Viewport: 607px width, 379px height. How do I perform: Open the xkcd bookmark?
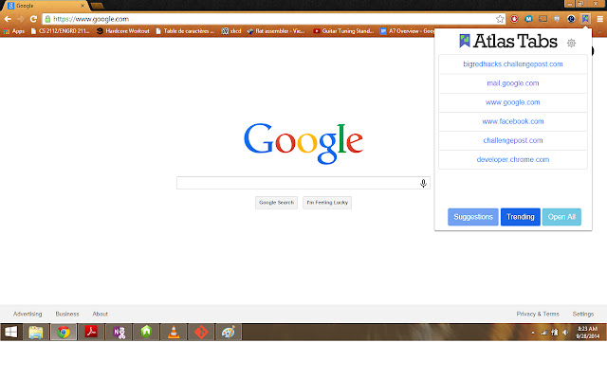(x=231, y=31)
